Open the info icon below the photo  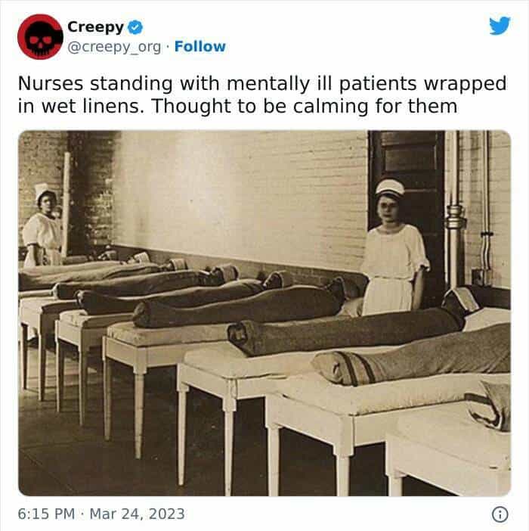click(x=500, y=514)
